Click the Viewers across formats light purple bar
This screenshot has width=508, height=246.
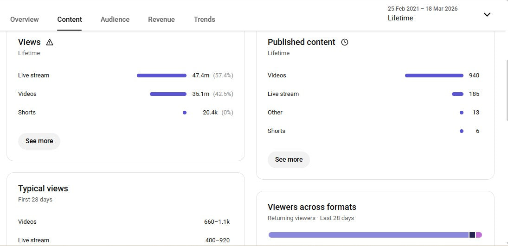368,235
